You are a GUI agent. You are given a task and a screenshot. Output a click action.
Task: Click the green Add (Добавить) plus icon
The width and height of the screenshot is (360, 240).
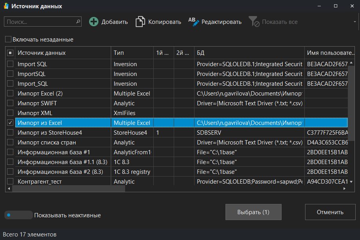click(x=94, y=22)
